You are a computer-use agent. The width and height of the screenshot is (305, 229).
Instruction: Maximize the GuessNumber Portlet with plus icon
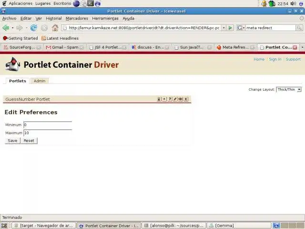coord(164,99)
